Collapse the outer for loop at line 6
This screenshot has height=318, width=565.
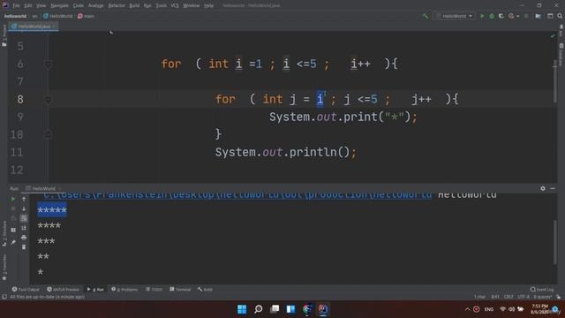pyautogui.click(x=48, y=64)
